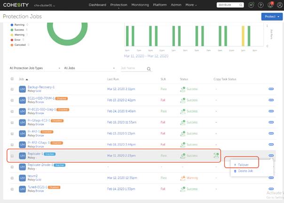This screenshot has height=203, width=284.
Task: Click the Last Run column header
Action: click(113, 79)
